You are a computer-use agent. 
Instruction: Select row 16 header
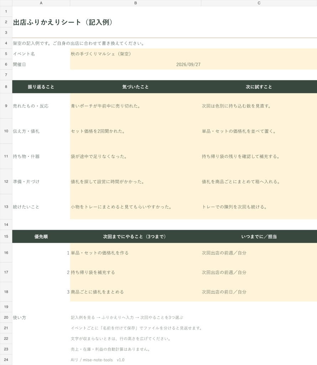(6, 253)
